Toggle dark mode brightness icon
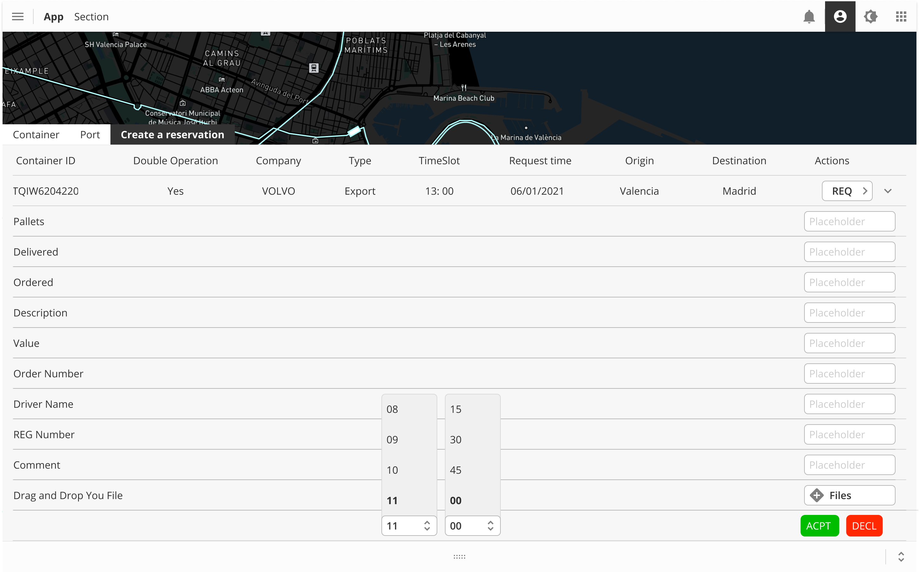The width and height of the screenshot is (919, 572). [870, 16]
